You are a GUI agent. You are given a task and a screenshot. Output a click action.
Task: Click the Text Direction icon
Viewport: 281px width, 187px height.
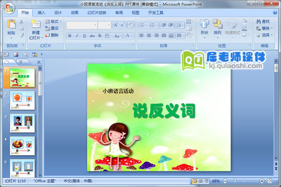[190, 22]
